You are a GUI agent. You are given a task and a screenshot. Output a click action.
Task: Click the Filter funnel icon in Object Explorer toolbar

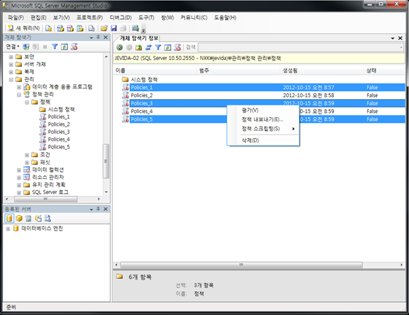click(x=54, y=47)
